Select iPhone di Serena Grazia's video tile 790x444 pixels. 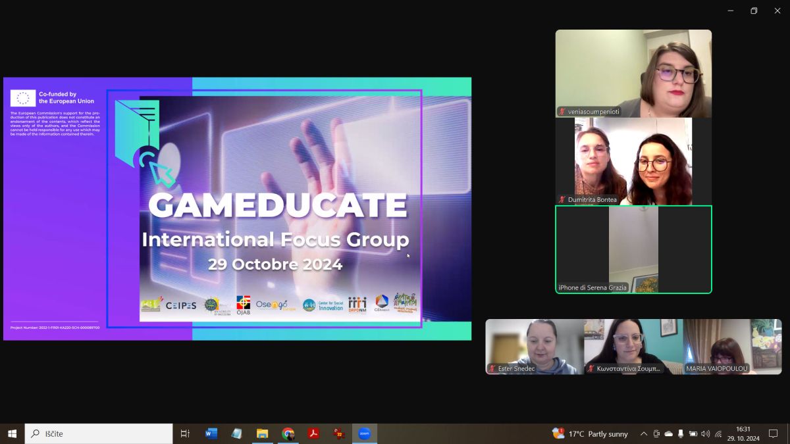[633, 249]
